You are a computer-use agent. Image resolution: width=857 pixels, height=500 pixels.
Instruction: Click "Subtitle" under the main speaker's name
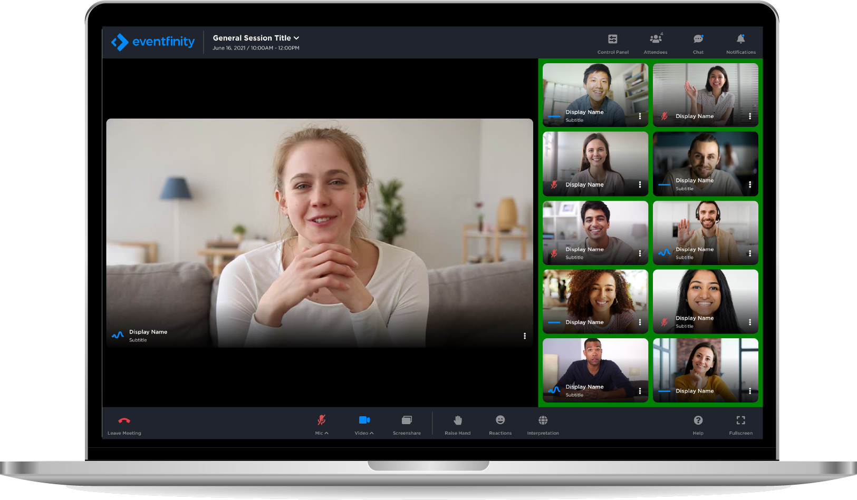coord(138,340)
